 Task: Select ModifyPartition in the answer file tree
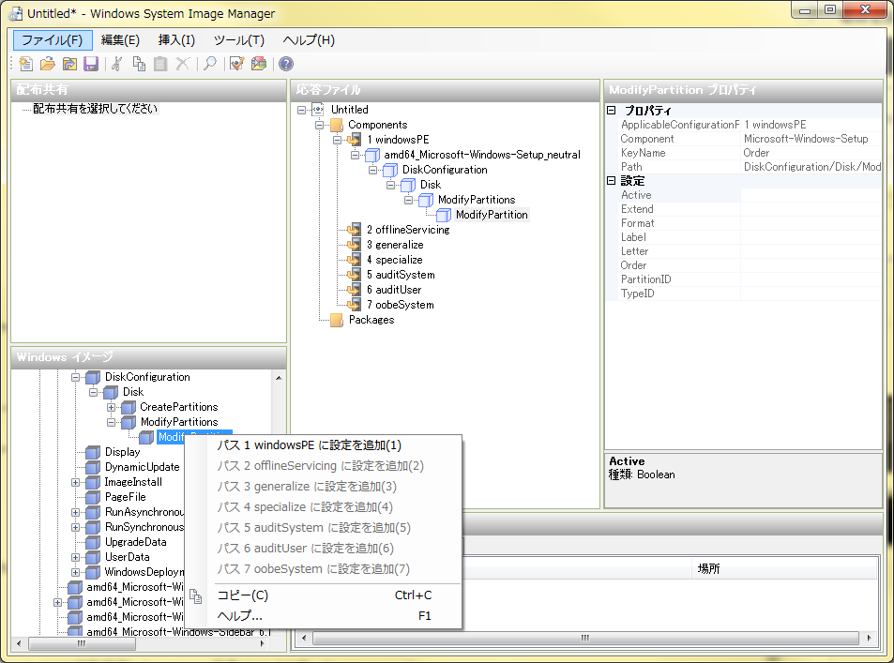tap(492, 215)
